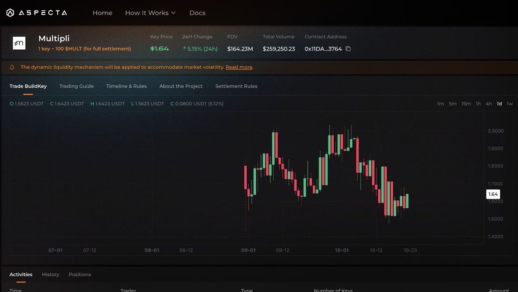Click the 08-01 date axis label
This screenshot has height=292, width=518.
tap(152, 250)
